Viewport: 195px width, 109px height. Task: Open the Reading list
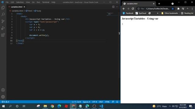[187, 13]
